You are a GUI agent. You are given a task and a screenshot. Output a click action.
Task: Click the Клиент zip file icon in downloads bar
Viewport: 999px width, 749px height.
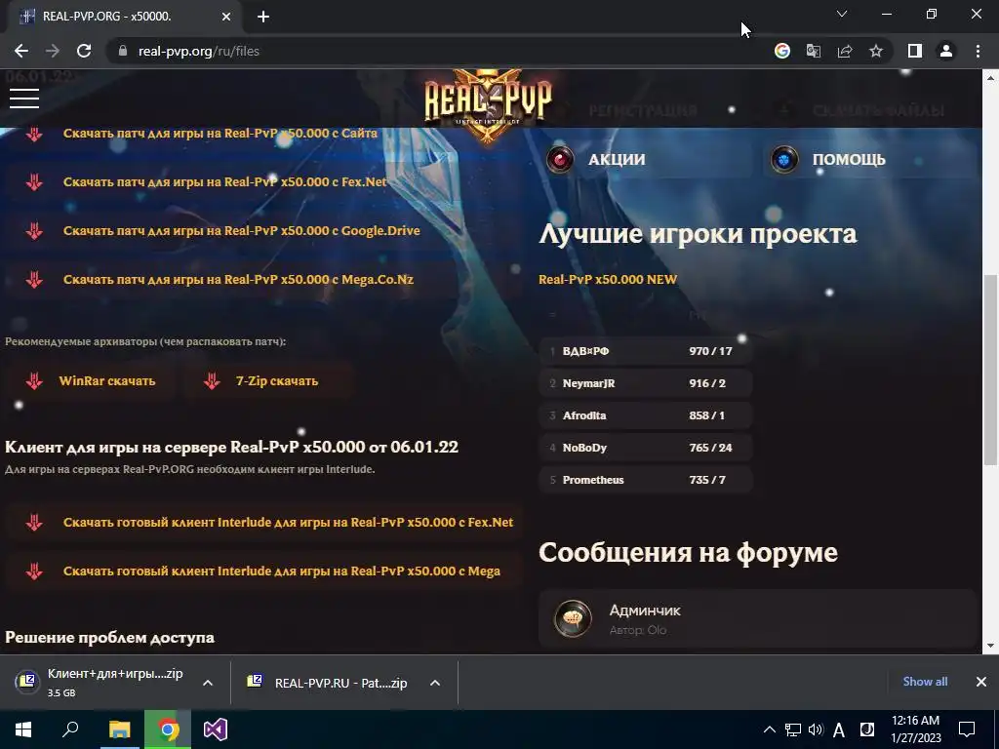click(27, 682)
